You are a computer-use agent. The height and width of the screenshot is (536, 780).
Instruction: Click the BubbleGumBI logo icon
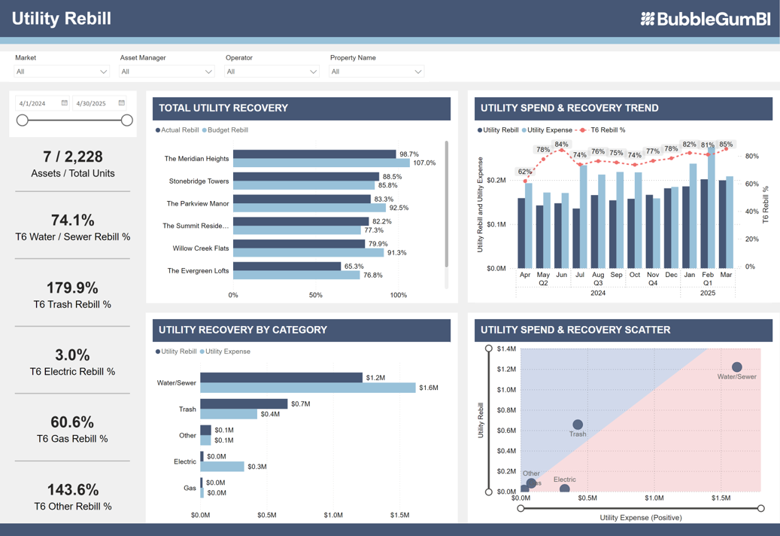pos(648,18)
